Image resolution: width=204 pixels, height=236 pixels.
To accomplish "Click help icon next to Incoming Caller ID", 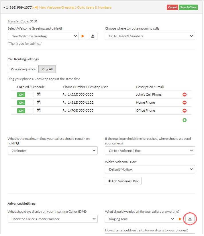I will point(85,212).
